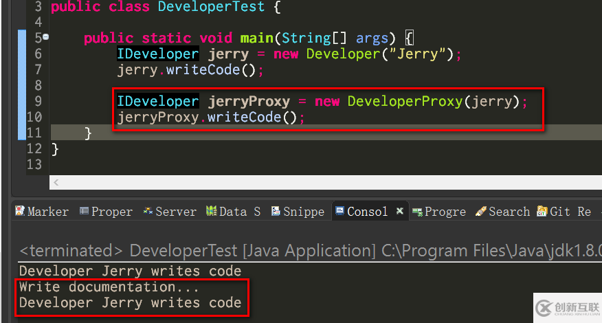The image size is (602, 323).
Task: Click line number 12 in the gutter
Action: [34, 148]
